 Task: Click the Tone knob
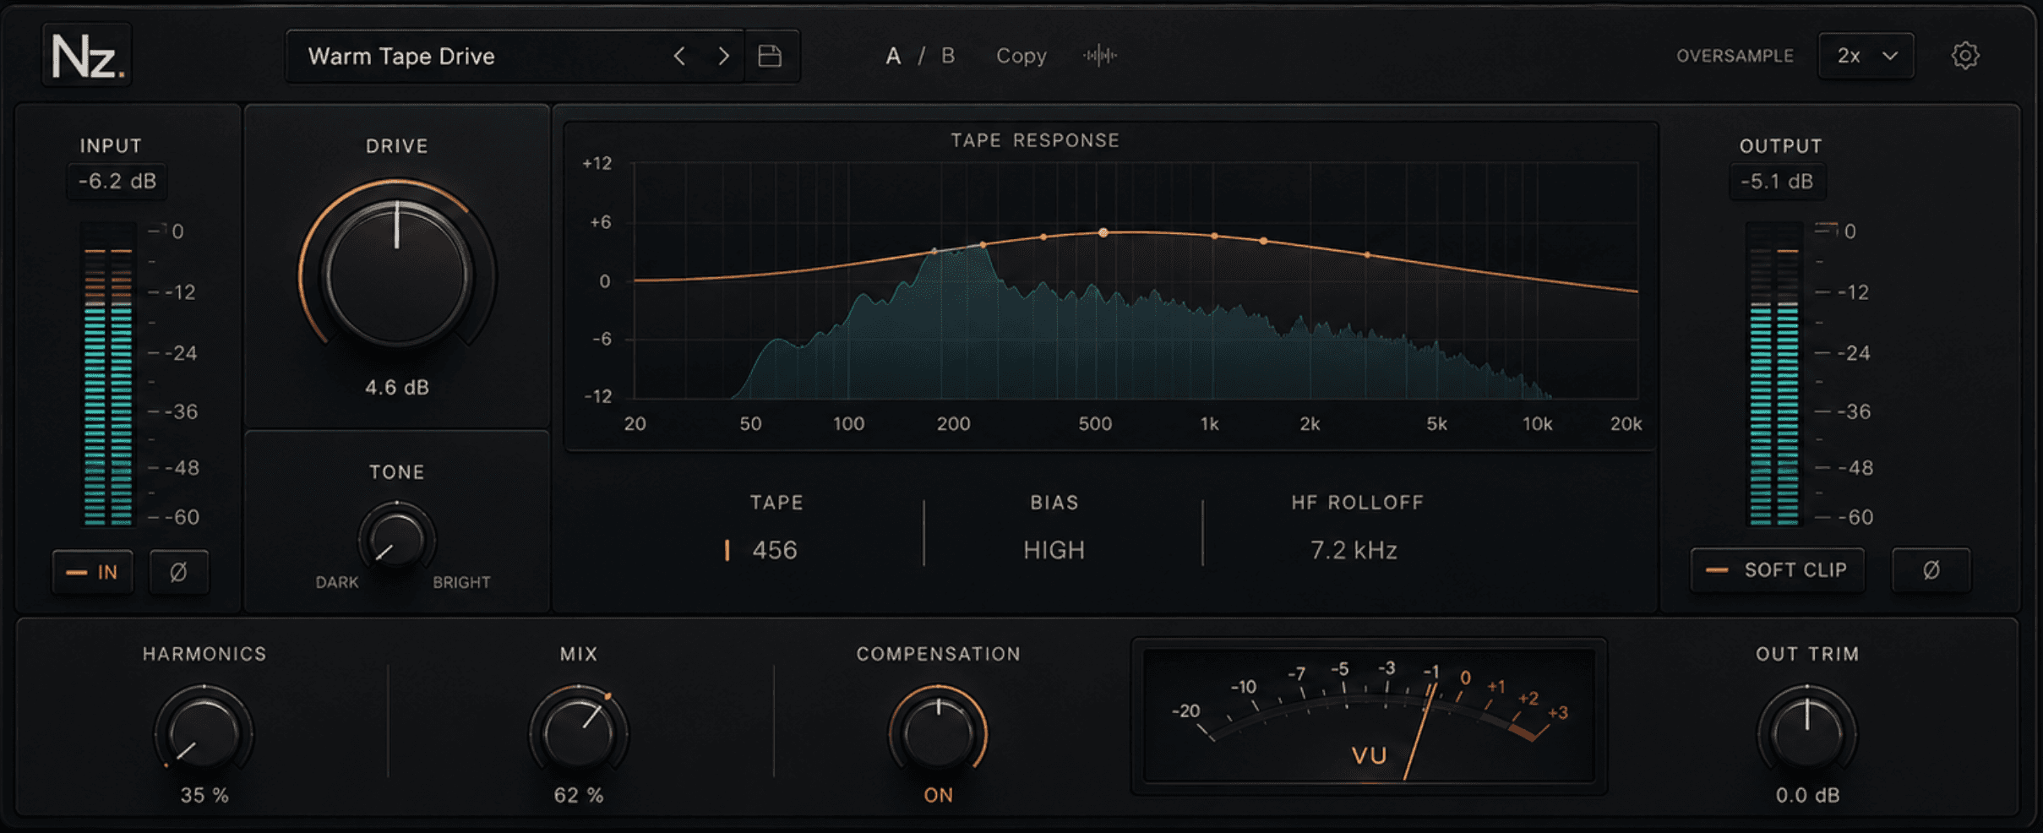point(396,541)
